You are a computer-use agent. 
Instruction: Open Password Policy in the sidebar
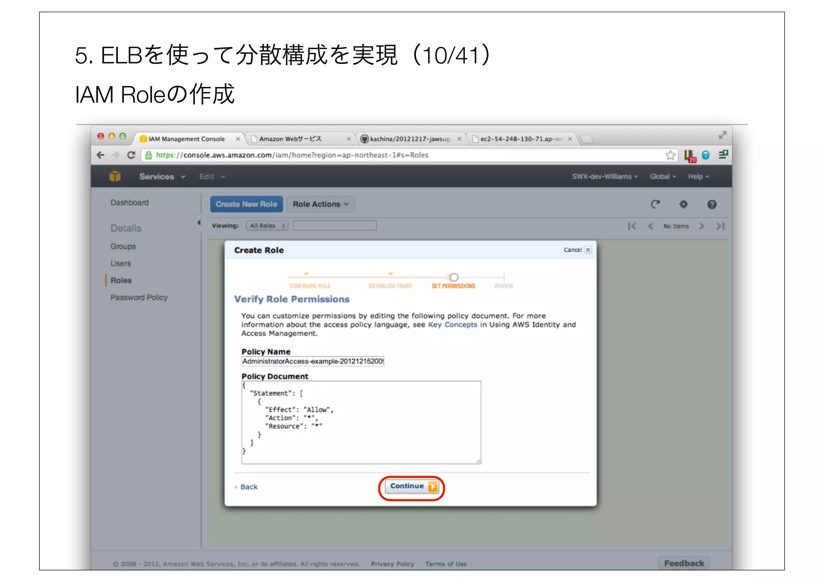click(139, 298)
